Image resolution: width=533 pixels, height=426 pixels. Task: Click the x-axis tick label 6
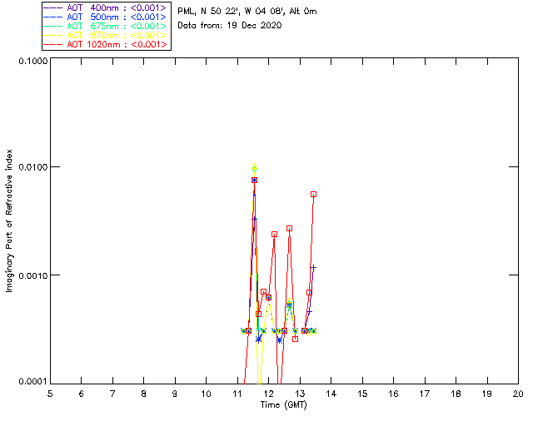click(82, 394)
